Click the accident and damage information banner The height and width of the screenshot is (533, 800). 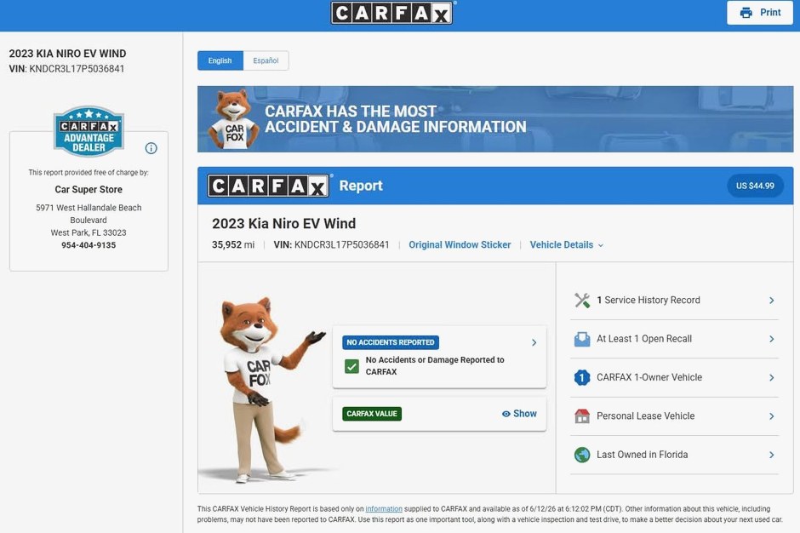(x=495, y=119)
